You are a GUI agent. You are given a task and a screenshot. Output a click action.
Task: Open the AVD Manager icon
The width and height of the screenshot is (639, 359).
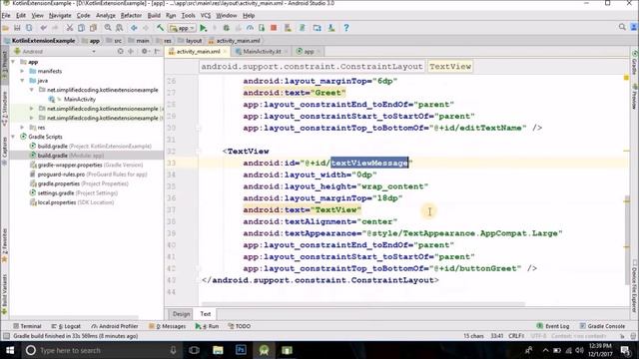[x=289, y=28]
